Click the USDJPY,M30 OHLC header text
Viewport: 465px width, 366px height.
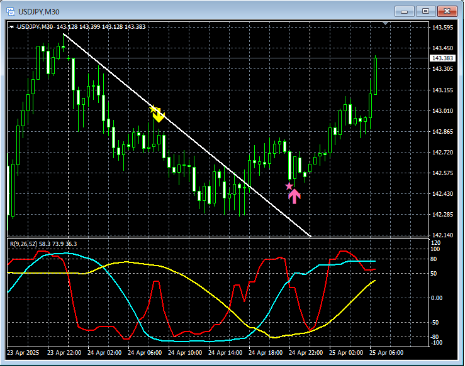[x=81, y=27]
